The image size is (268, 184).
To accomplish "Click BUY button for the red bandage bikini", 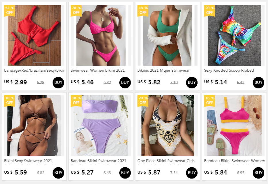I will coord(58,83).
